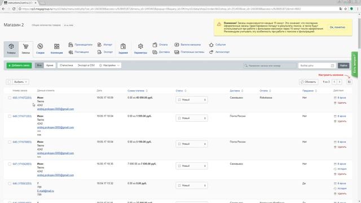Tick checkbox for order 650
This screenshot has width=361, height=203.
10,98
